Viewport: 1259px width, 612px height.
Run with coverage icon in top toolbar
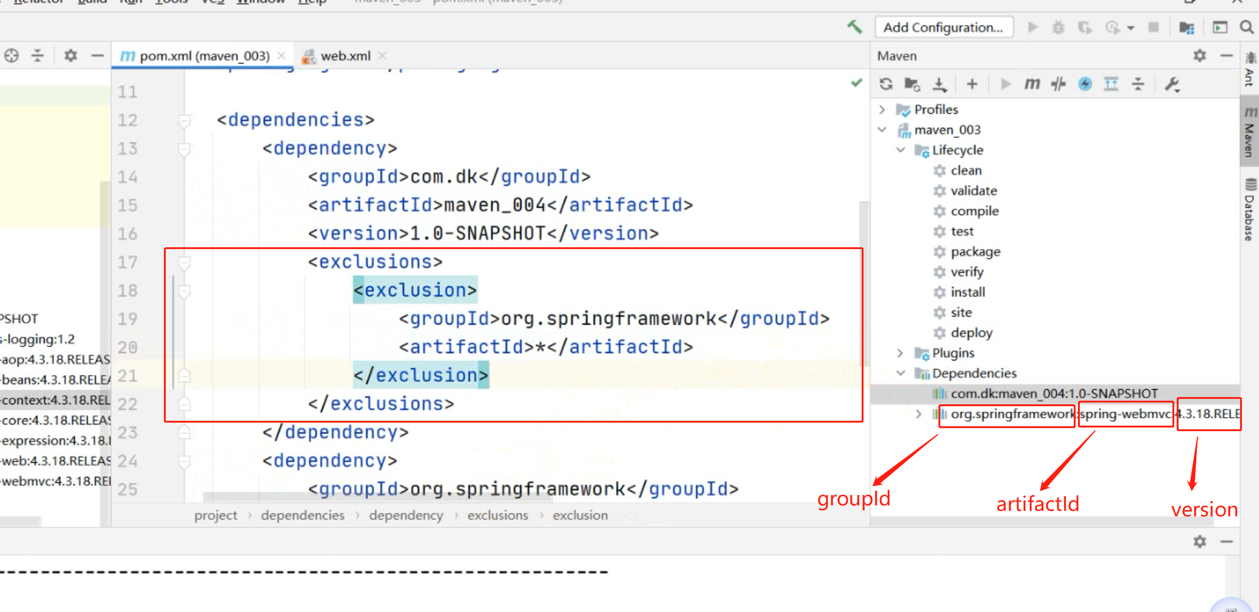[1085, 27]
